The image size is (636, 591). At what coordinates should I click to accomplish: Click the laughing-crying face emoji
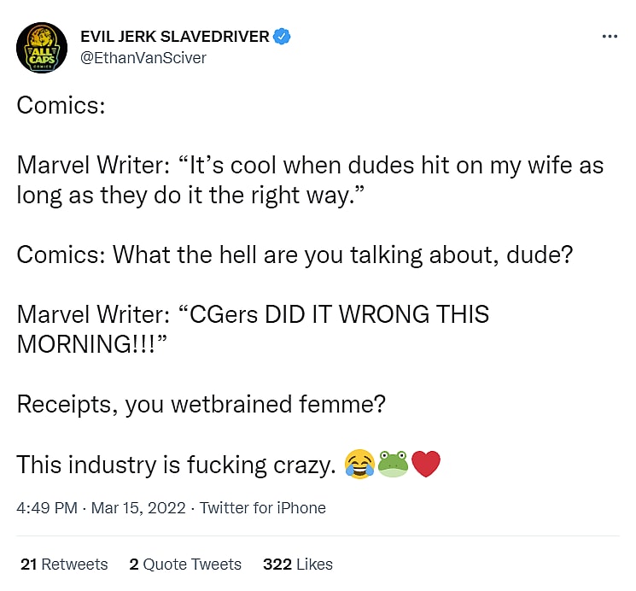click(359, 465)
